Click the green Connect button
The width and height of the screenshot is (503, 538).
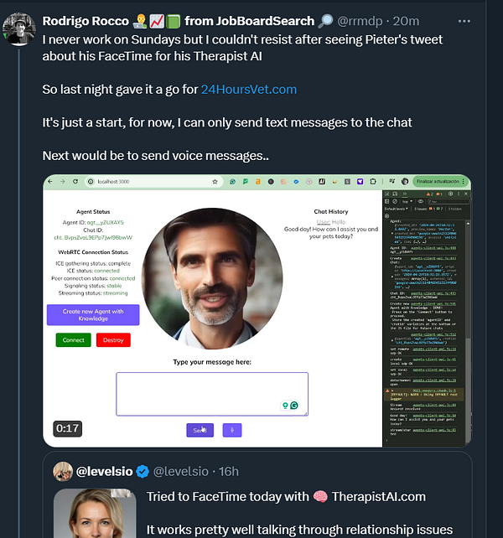(x=74, y=340)
